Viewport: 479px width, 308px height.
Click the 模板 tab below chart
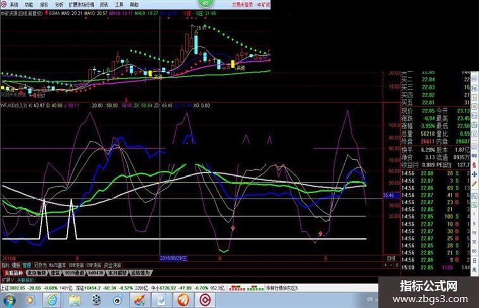[x=16, y=266]
